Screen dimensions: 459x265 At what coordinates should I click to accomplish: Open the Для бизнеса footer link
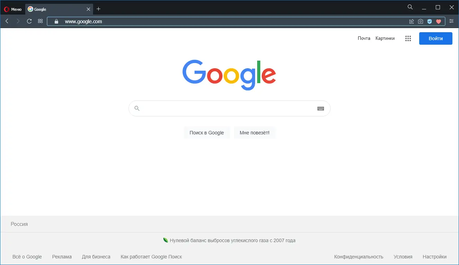coord(96,257)
